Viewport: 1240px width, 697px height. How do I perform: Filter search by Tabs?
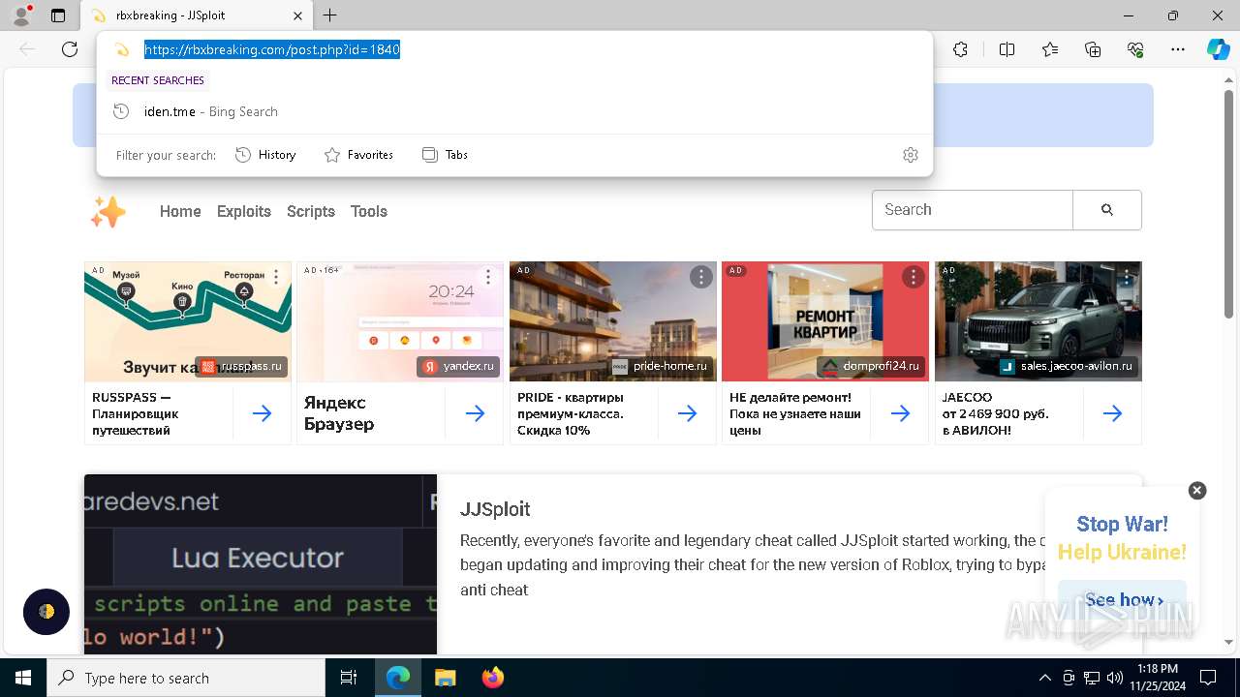pyautogui.click(x=445, y=155)
